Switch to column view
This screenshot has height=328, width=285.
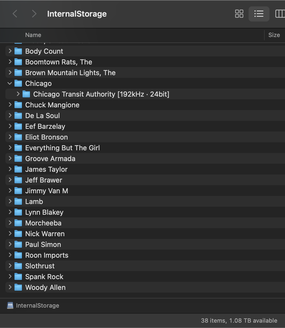pos(280,14)
